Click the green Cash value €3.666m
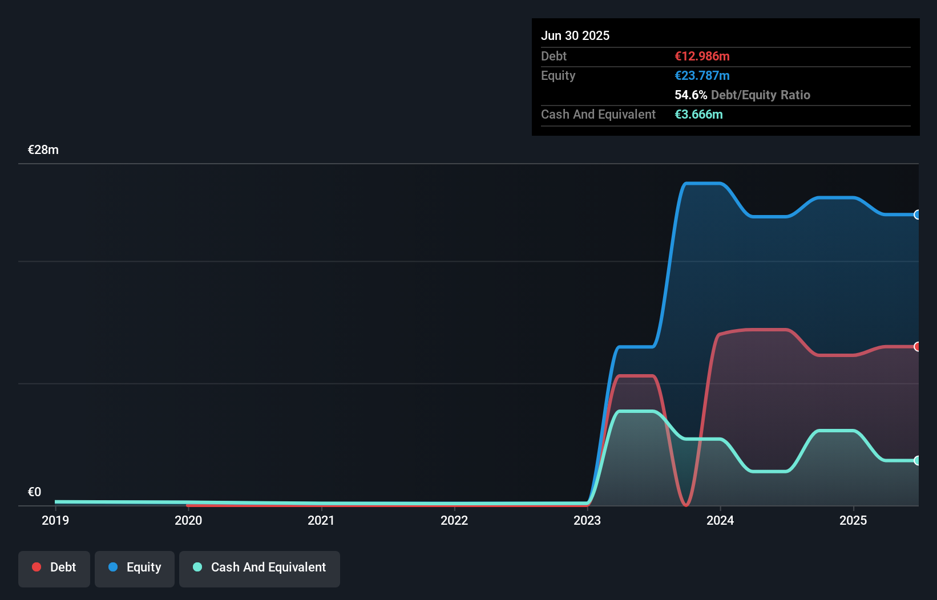937x600 pixels. click(698, 114)
